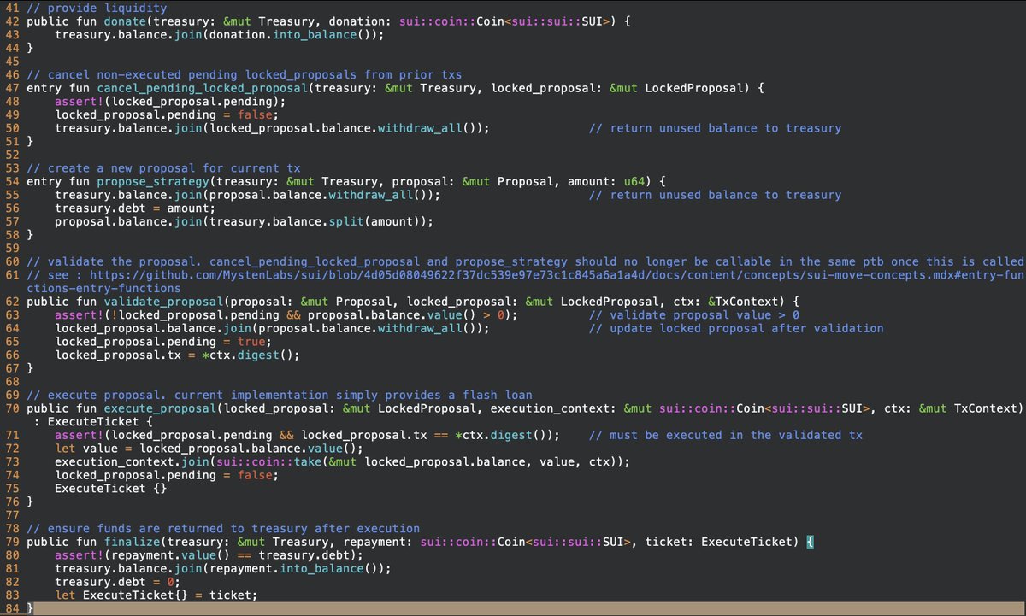Click function name 'propose_strategy'
Image resolution: width=1026 pixels, height=616 pixels.
pyautogui.click(x=154, y=181)
